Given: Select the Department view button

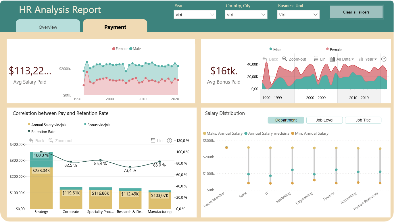Looking at the screenshot, I should click(x=286, y=120).
